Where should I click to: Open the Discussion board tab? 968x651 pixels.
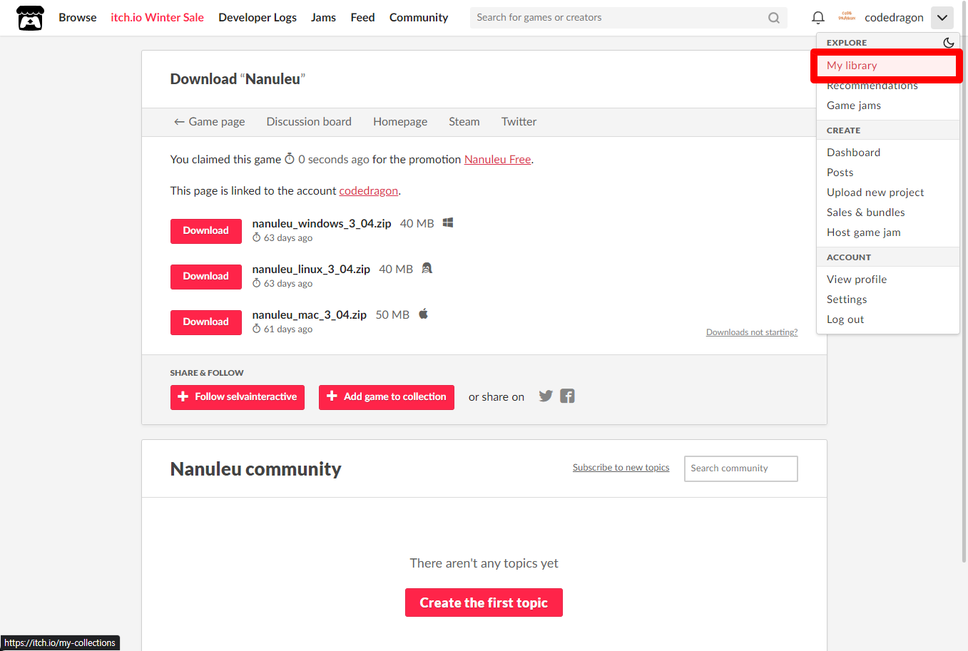point(309,122)
